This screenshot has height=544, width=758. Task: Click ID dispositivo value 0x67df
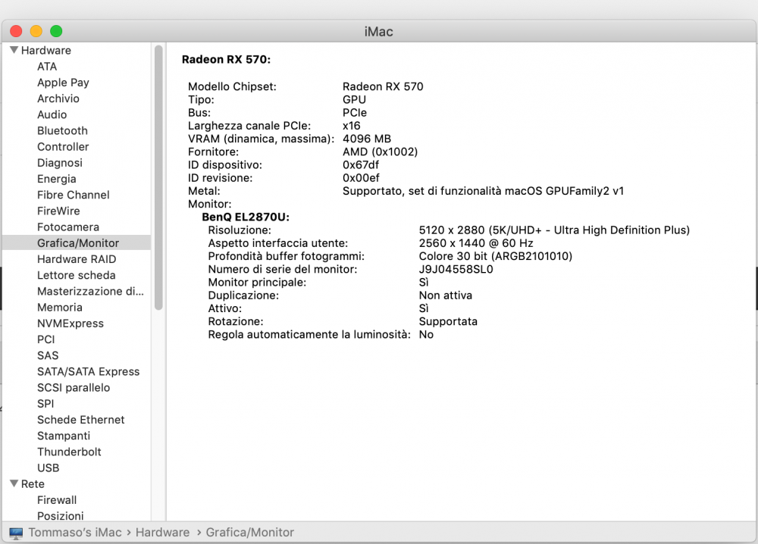pyautogui.click(x=361, y=164)
